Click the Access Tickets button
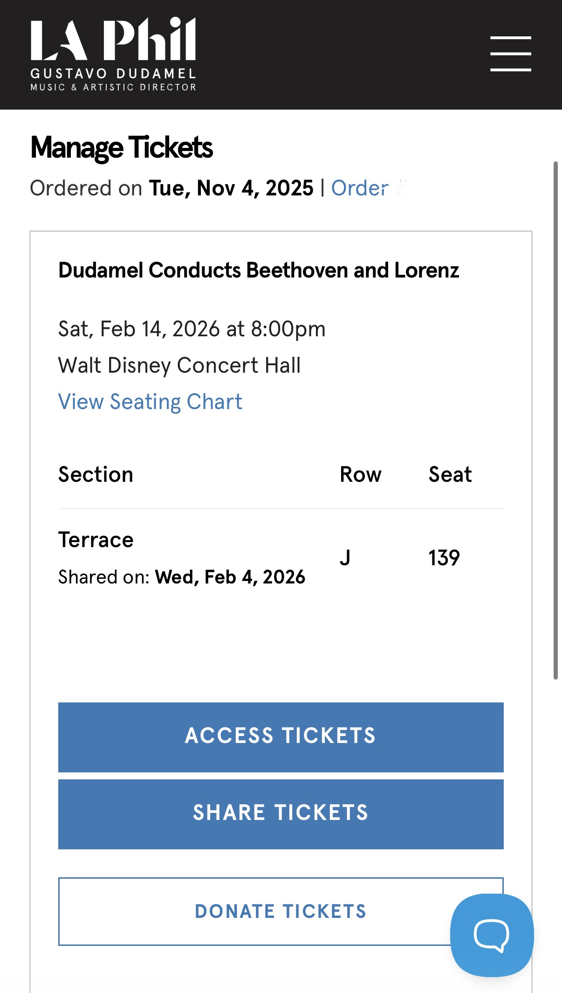Viewport: 562px width, 993px height. click(x=281, y=736)
